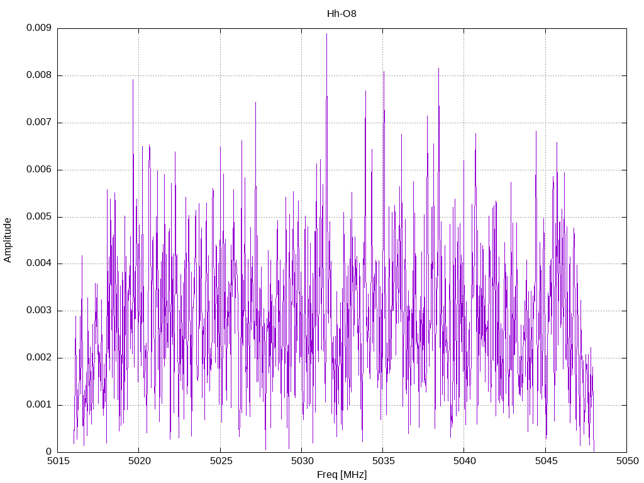The height and width of the screenshot is (483, 644).
Task: Click the y-axis tick value 0.004
Action: (x=39, y=263)
